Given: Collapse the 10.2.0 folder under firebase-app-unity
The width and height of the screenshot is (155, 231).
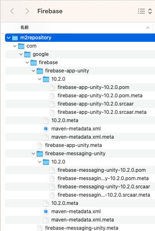Looking at the screenshot, I should 39,79.
